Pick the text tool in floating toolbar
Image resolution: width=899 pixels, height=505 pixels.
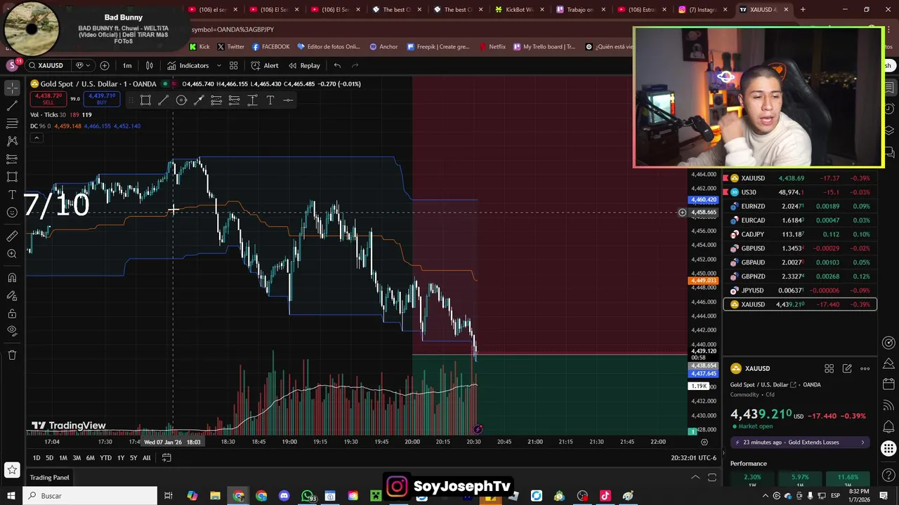270,100
